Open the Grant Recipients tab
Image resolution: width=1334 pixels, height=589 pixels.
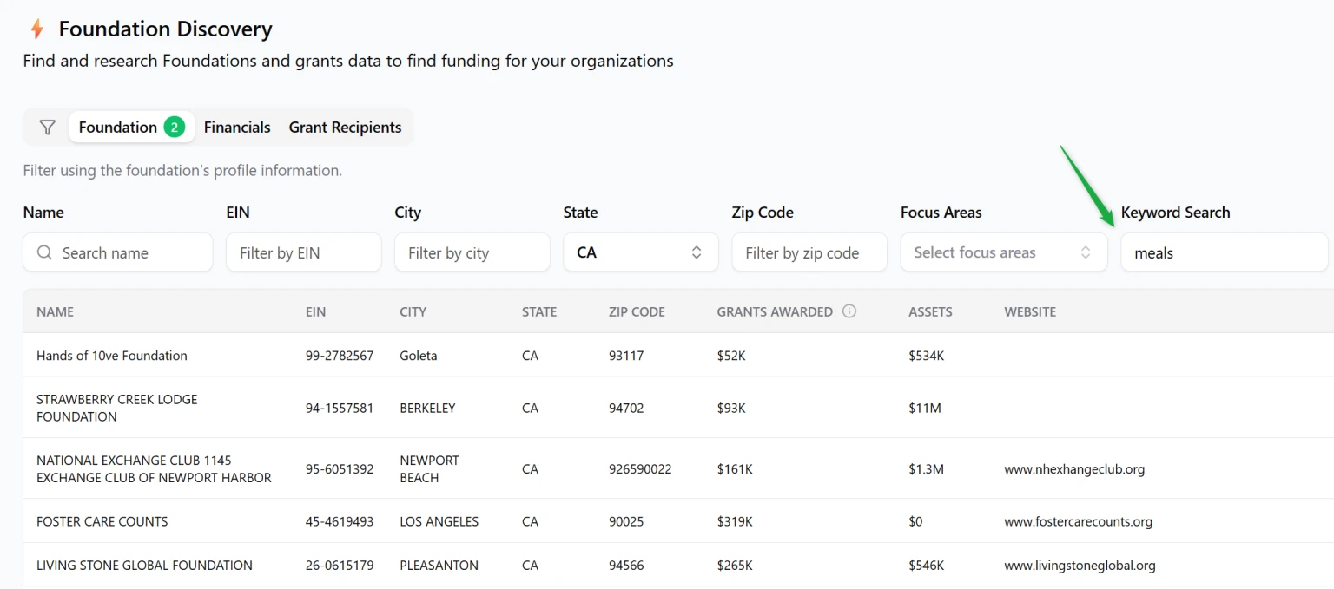tap(345, 128)
